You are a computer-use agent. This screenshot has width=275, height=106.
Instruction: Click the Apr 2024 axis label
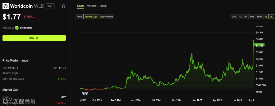pos(136,100)
